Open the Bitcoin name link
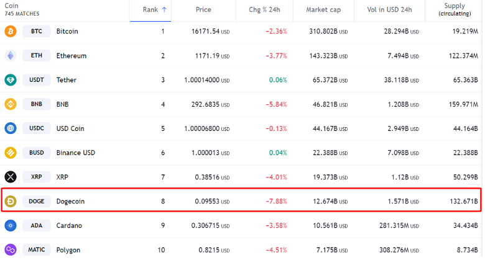Viewport: 485px width, 260px height. coord(67,31)
